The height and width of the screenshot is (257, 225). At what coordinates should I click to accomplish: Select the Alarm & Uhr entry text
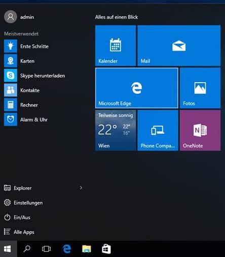[34, 120]
